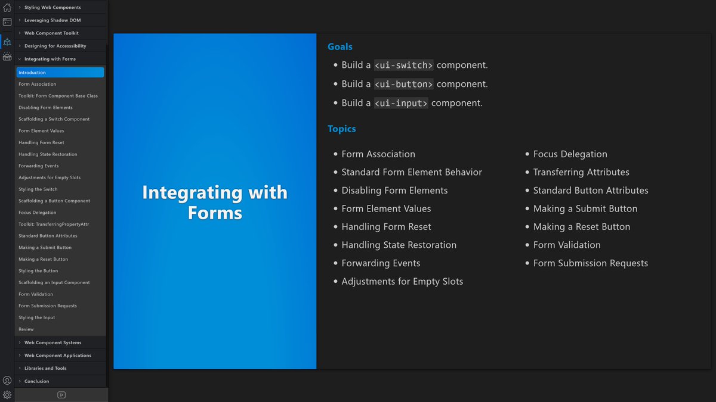Expand the Designing for Accessibility section
This screenshot has width=716, height=402.
[61, 46]
